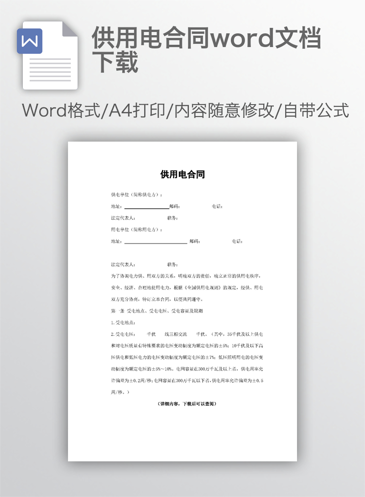Click the title '供用电合同word文档下载'
Viewport: 365px width, 497px height.
click(206, 50)
